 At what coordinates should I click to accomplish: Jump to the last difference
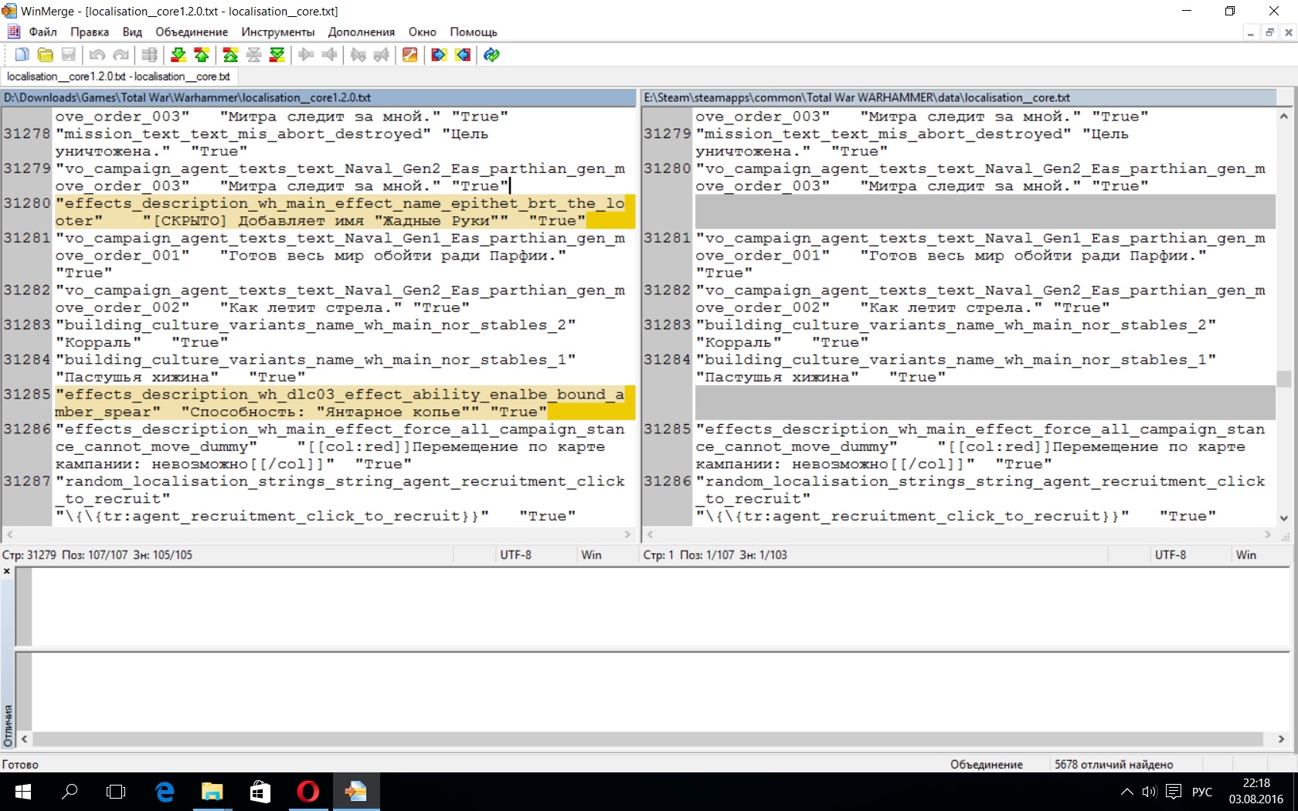point(277,55)
